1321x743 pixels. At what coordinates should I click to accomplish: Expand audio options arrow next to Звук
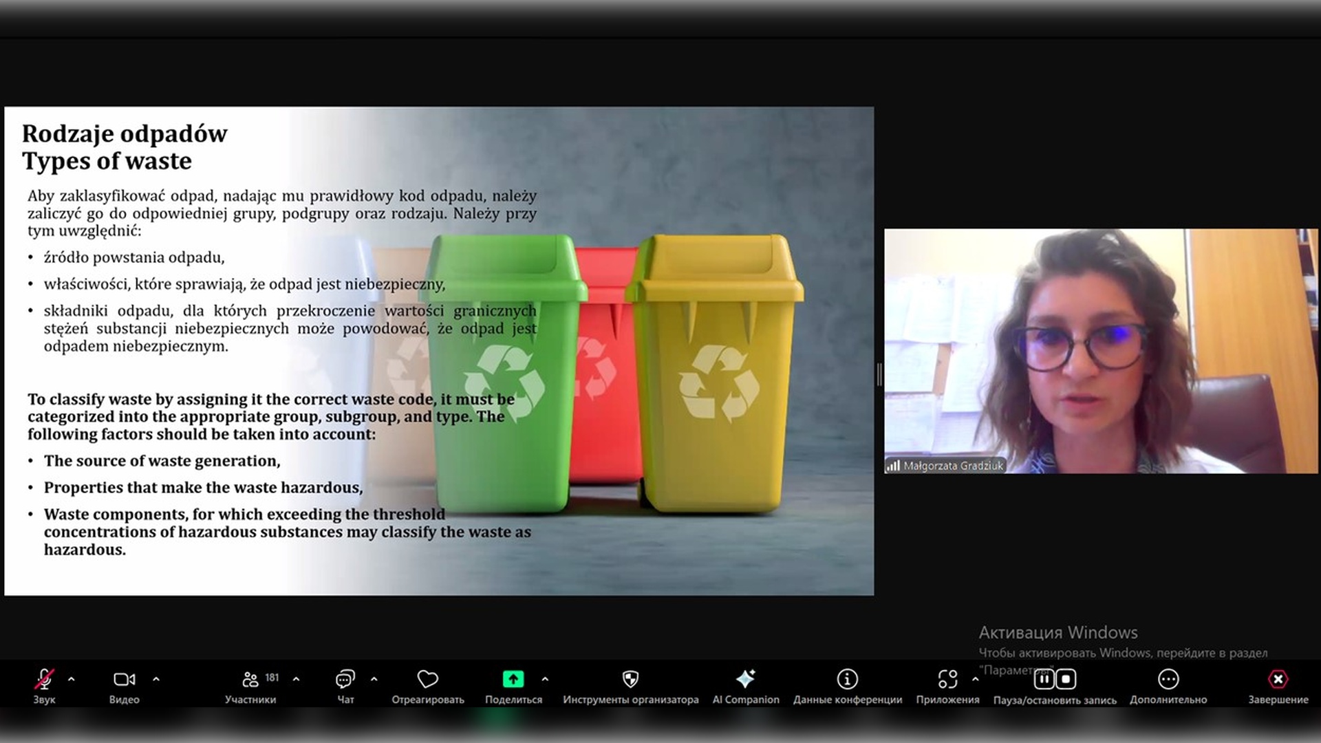(72, 680)
